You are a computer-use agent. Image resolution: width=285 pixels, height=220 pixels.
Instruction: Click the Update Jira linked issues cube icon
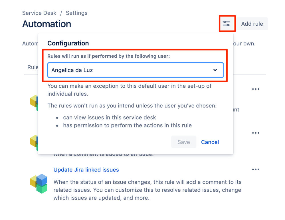tap(38, 183)
